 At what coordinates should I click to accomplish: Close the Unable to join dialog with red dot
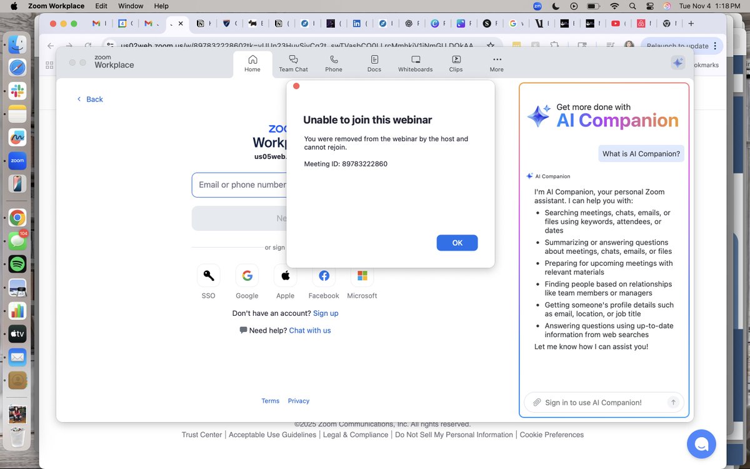[296, 86]
